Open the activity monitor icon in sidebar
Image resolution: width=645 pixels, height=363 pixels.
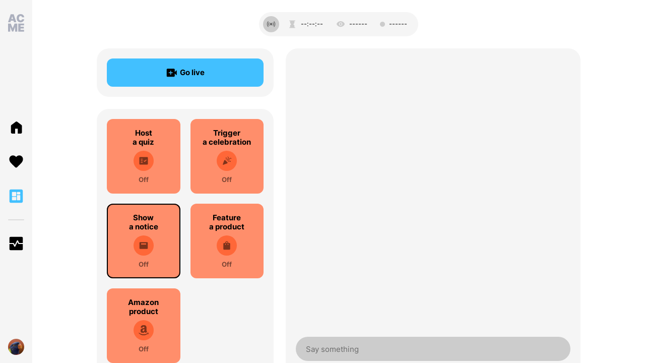pos(16,244)
